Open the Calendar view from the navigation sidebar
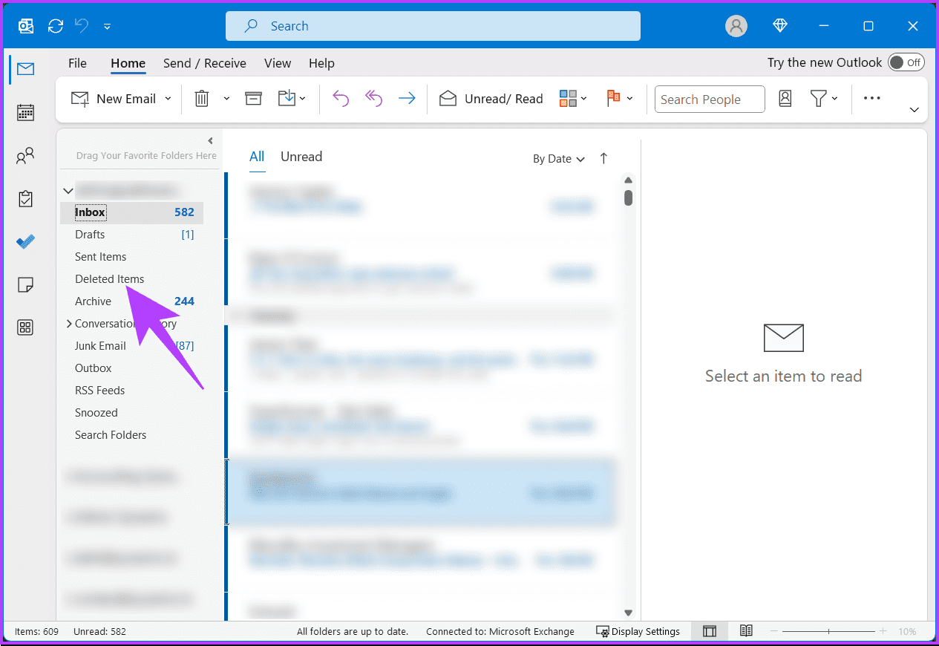The image size is (939, 646). 24,112
